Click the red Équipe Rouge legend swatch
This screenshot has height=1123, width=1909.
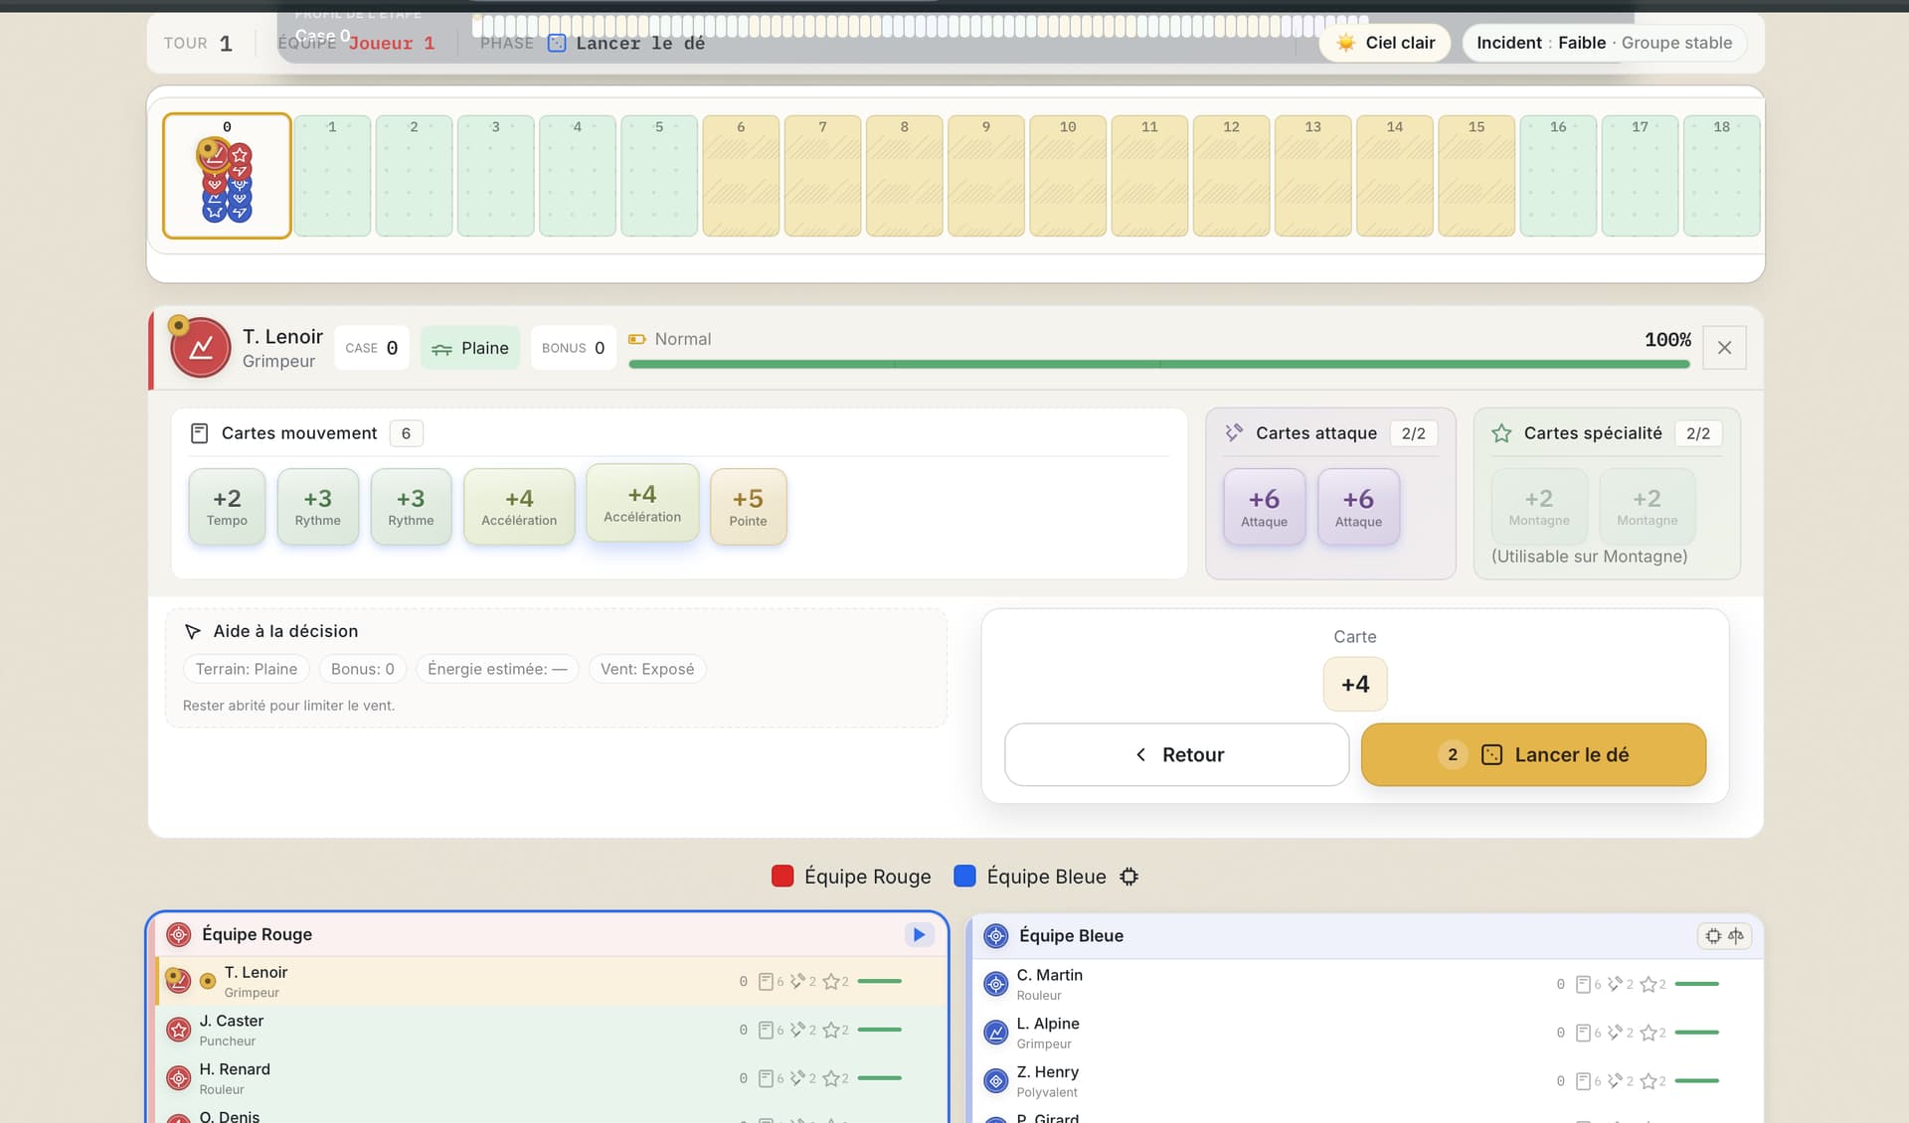(782, 877)
